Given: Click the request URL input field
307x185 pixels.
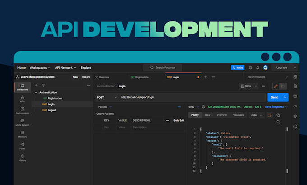Looking at the screenshot, I should (192, 98).
